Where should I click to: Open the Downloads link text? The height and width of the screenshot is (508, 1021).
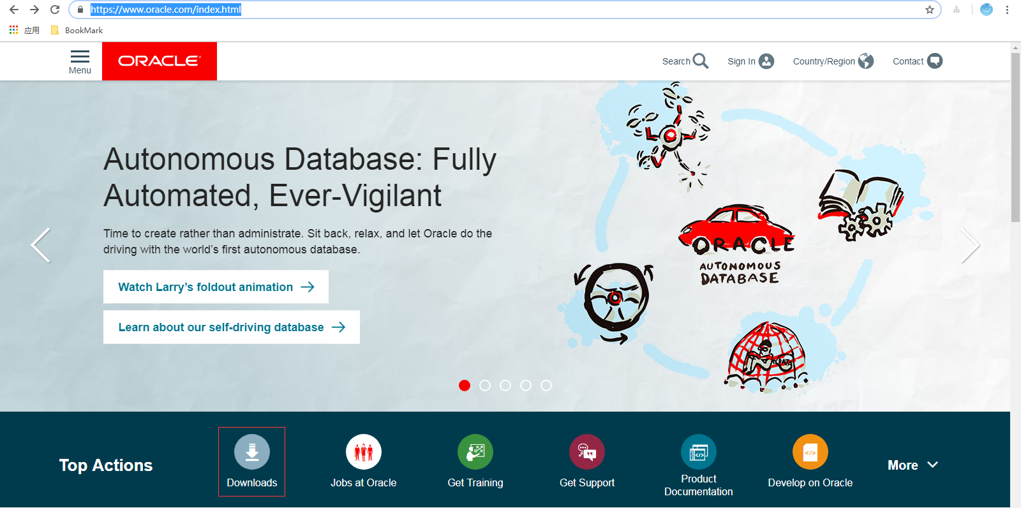tap(252, 482)
